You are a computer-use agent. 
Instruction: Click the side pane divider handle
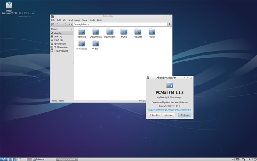pyautogui.click(x=73, y=63)
